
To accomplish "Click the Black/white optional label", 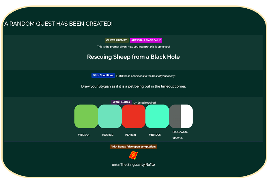I will point(180,135).
